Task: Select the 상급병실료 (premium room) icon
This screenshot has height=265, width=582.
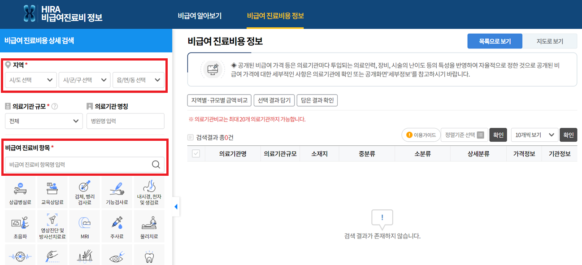Action: [x=20, y=192]
